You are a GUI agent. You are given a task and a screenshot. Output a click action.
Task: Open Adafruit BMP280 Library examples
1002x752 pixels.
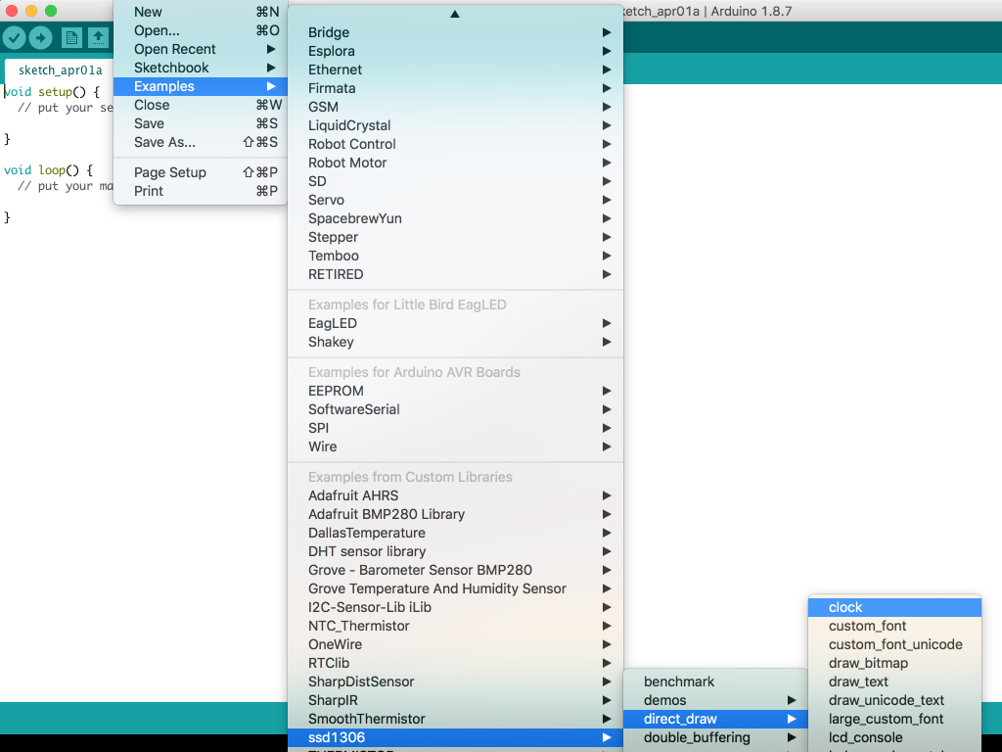(456, 514)
